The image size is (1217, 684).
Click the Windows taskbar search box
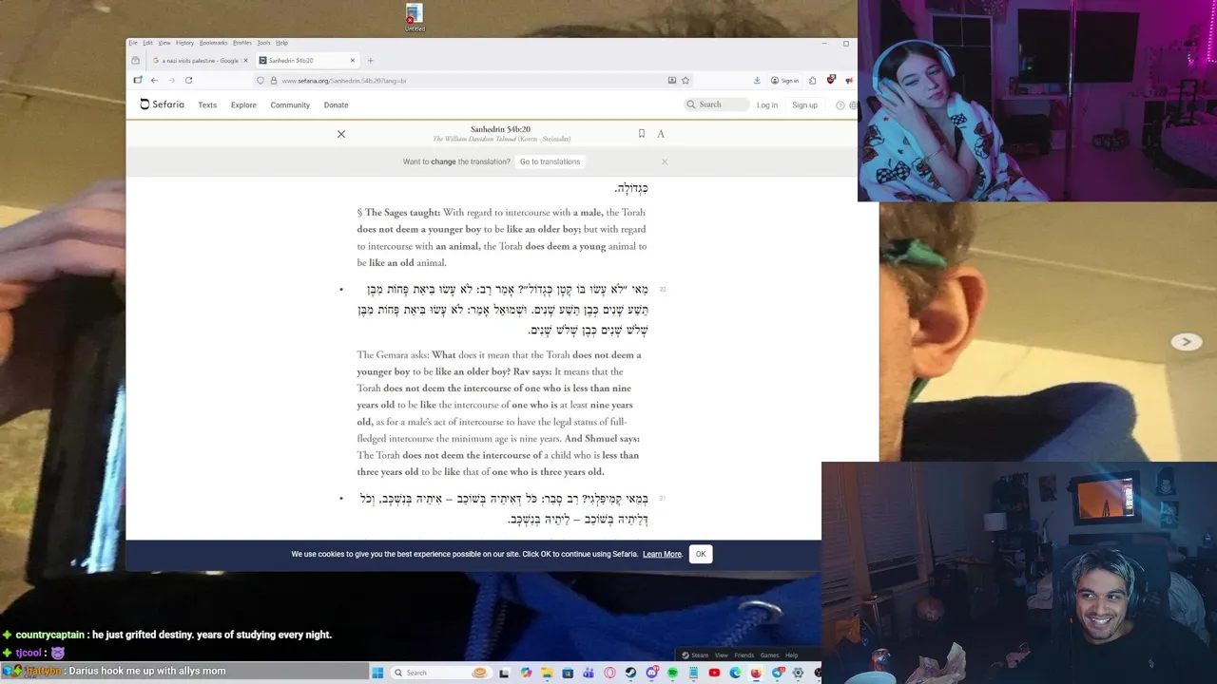coord(439,673)
